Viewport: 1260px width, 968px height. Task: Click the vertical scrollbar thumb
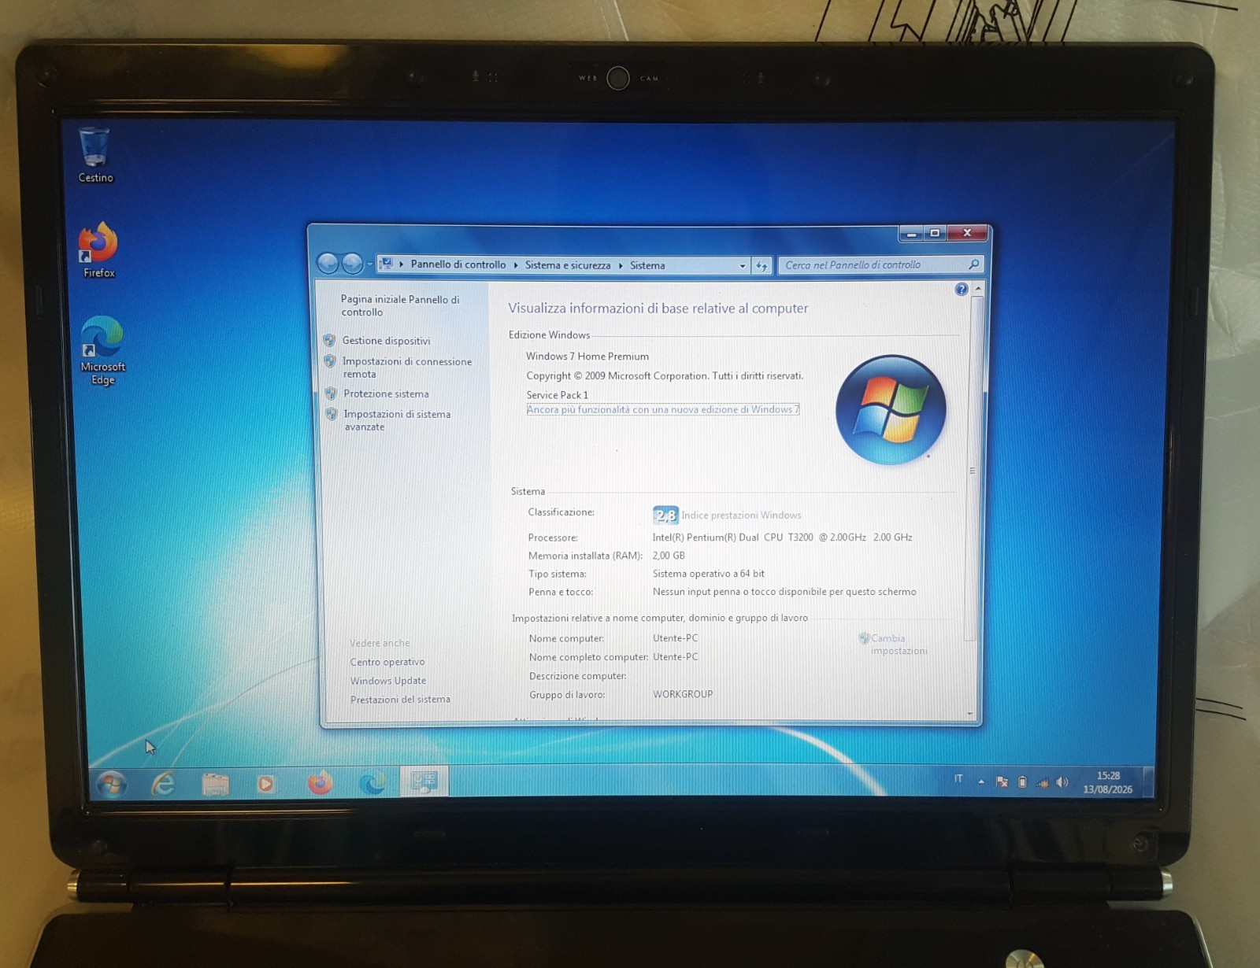(974, 470)
